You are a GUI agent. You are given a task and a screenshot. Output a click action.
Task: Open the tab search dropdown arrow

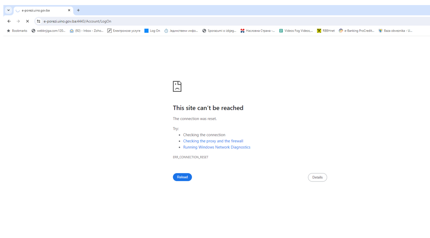tap(8, 10)
